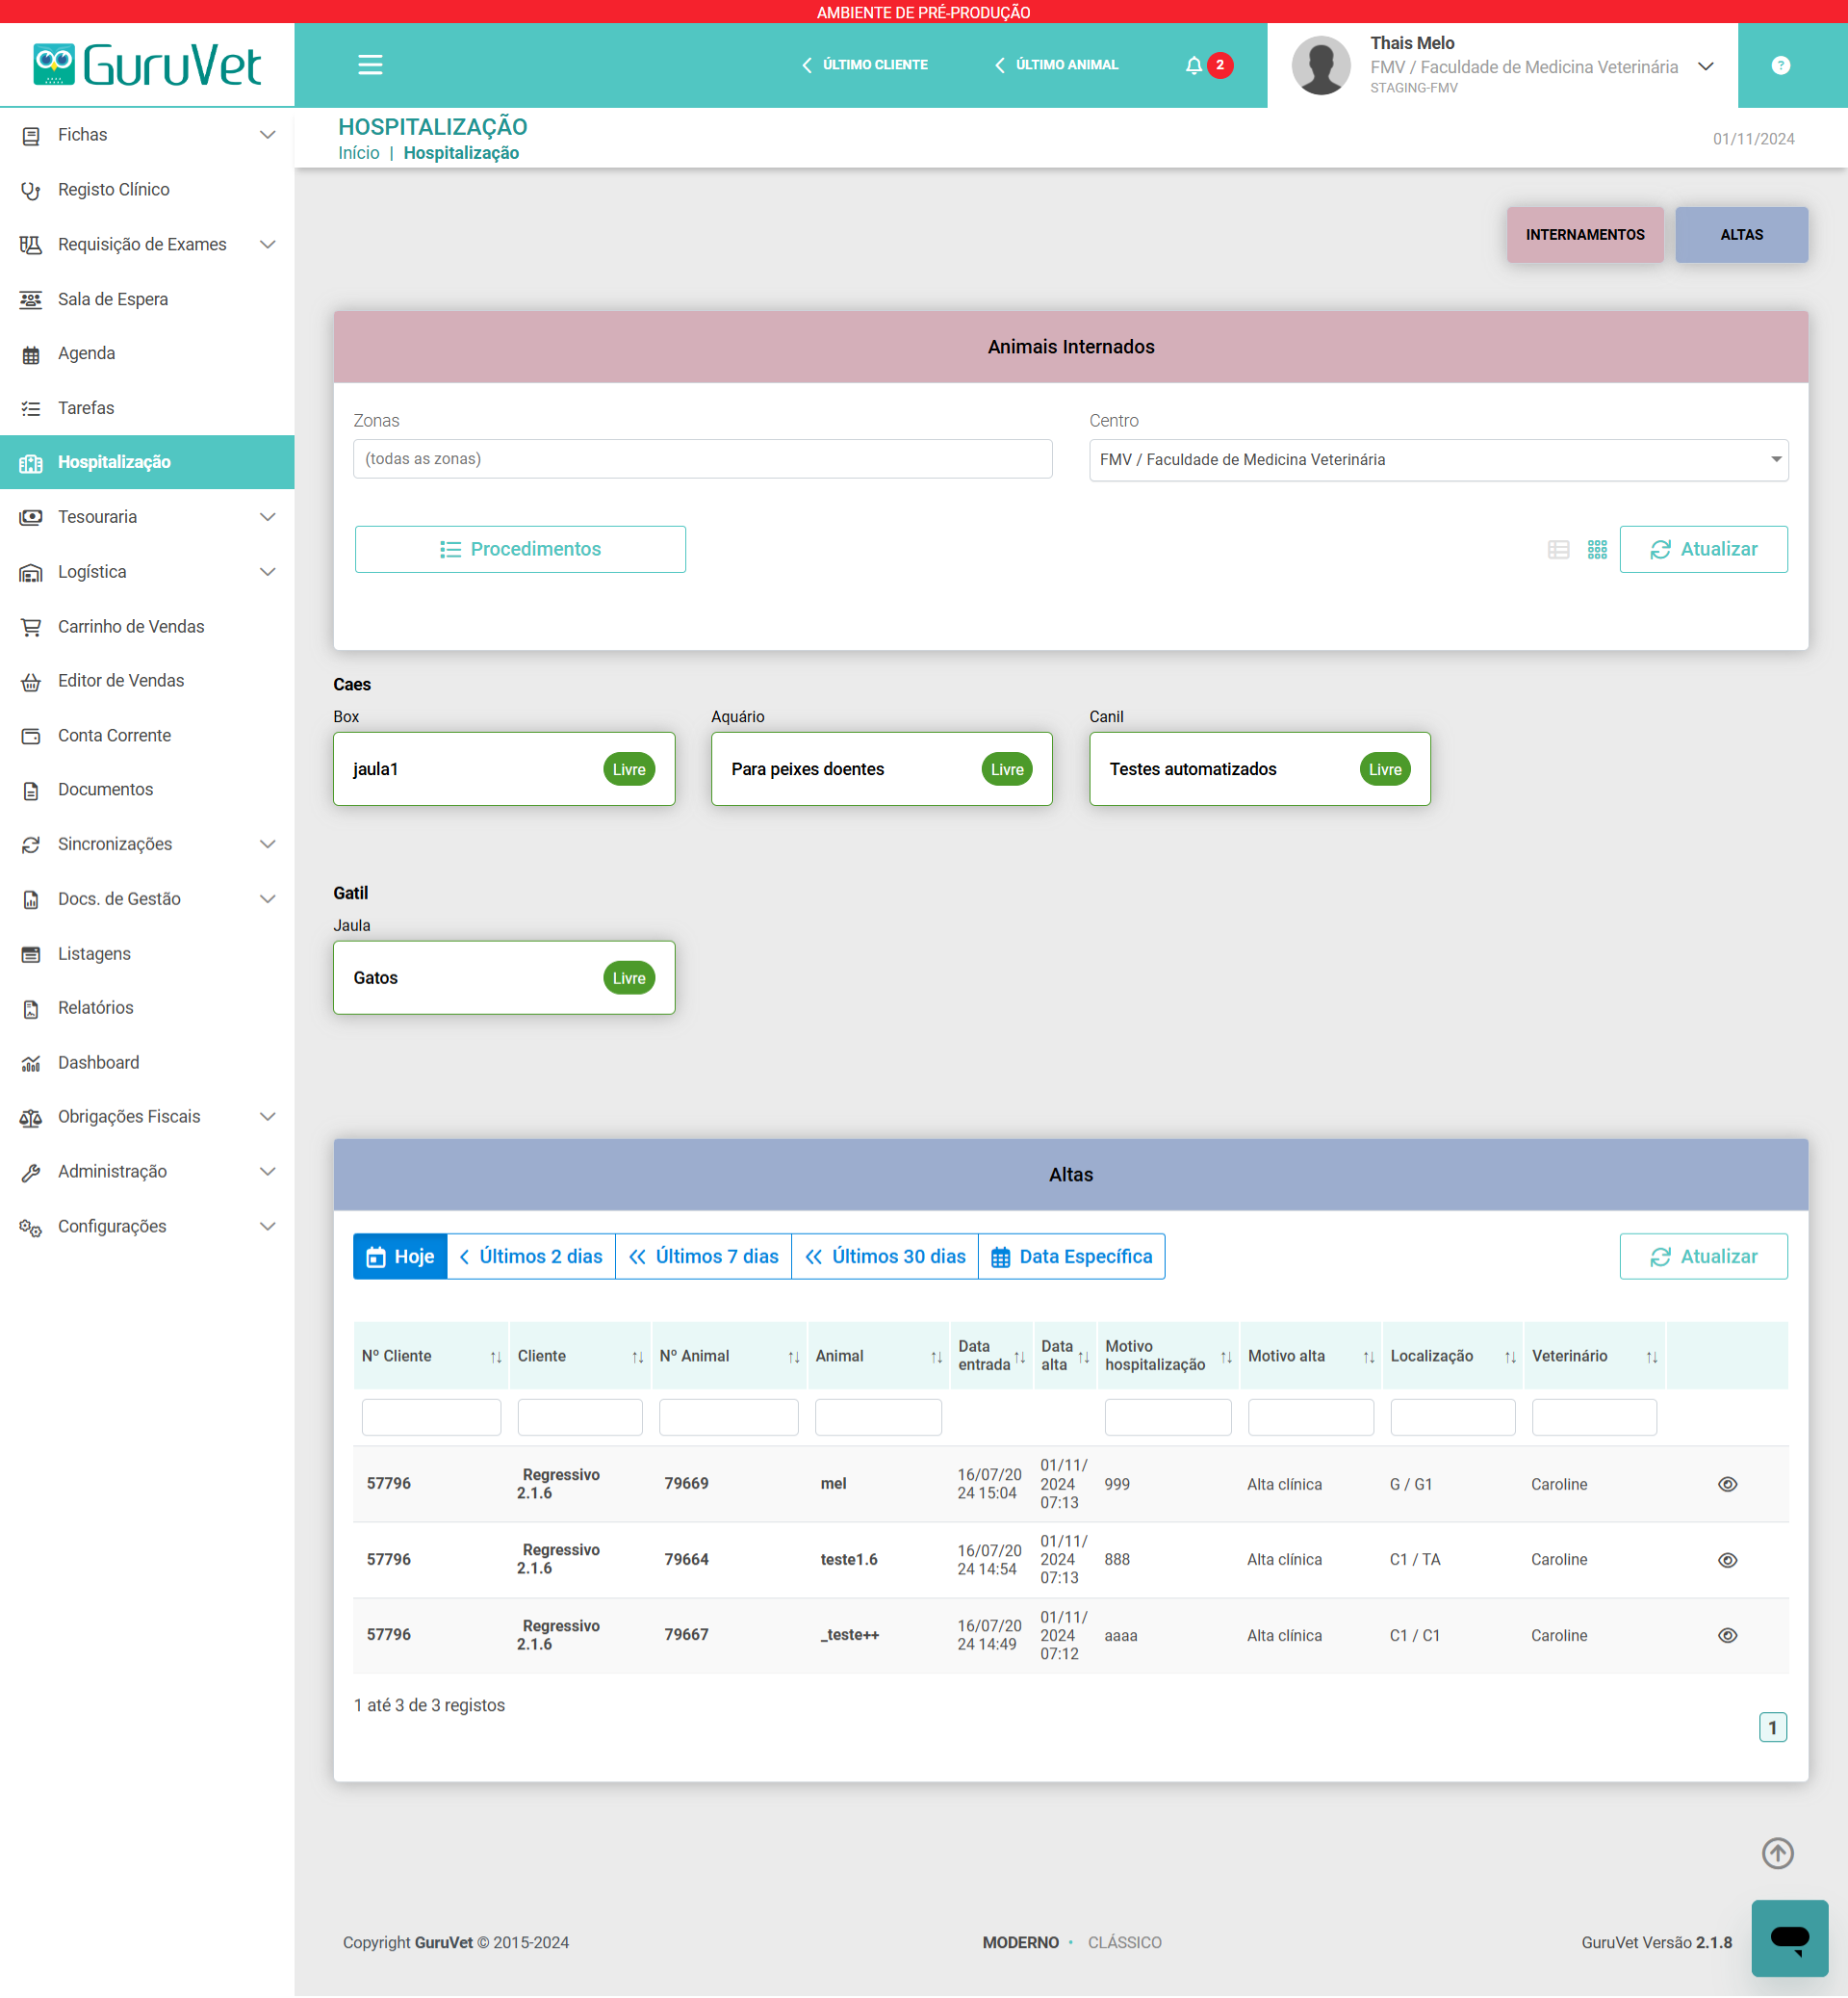
Task: Open the Centro dropdown selector
Action: click(x=1438, y=460)
